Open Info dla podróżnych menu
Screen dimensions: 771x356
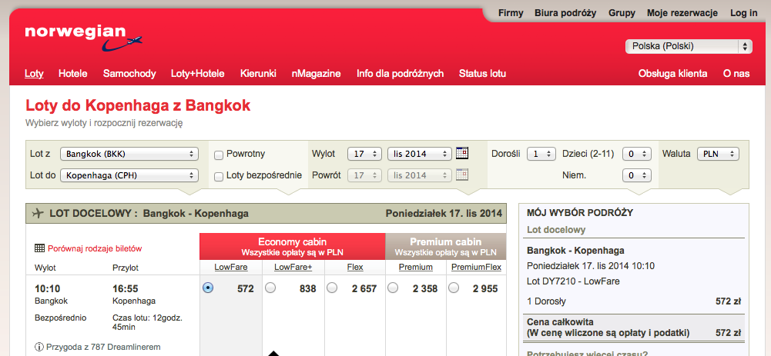401,74
